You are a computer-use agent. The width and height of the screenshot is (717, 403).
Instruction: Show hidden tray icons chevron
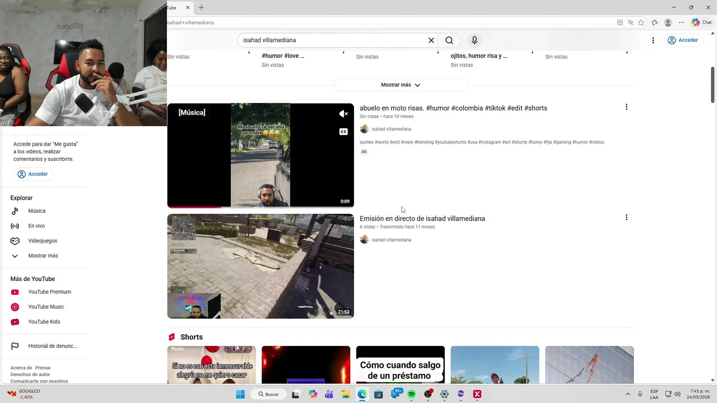pos(628,394)
